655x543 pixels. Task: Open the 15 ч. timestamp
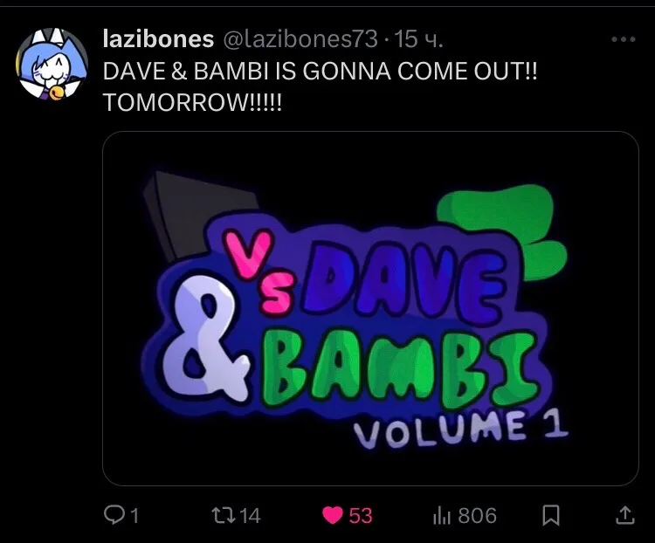click(x=418, y=39)
